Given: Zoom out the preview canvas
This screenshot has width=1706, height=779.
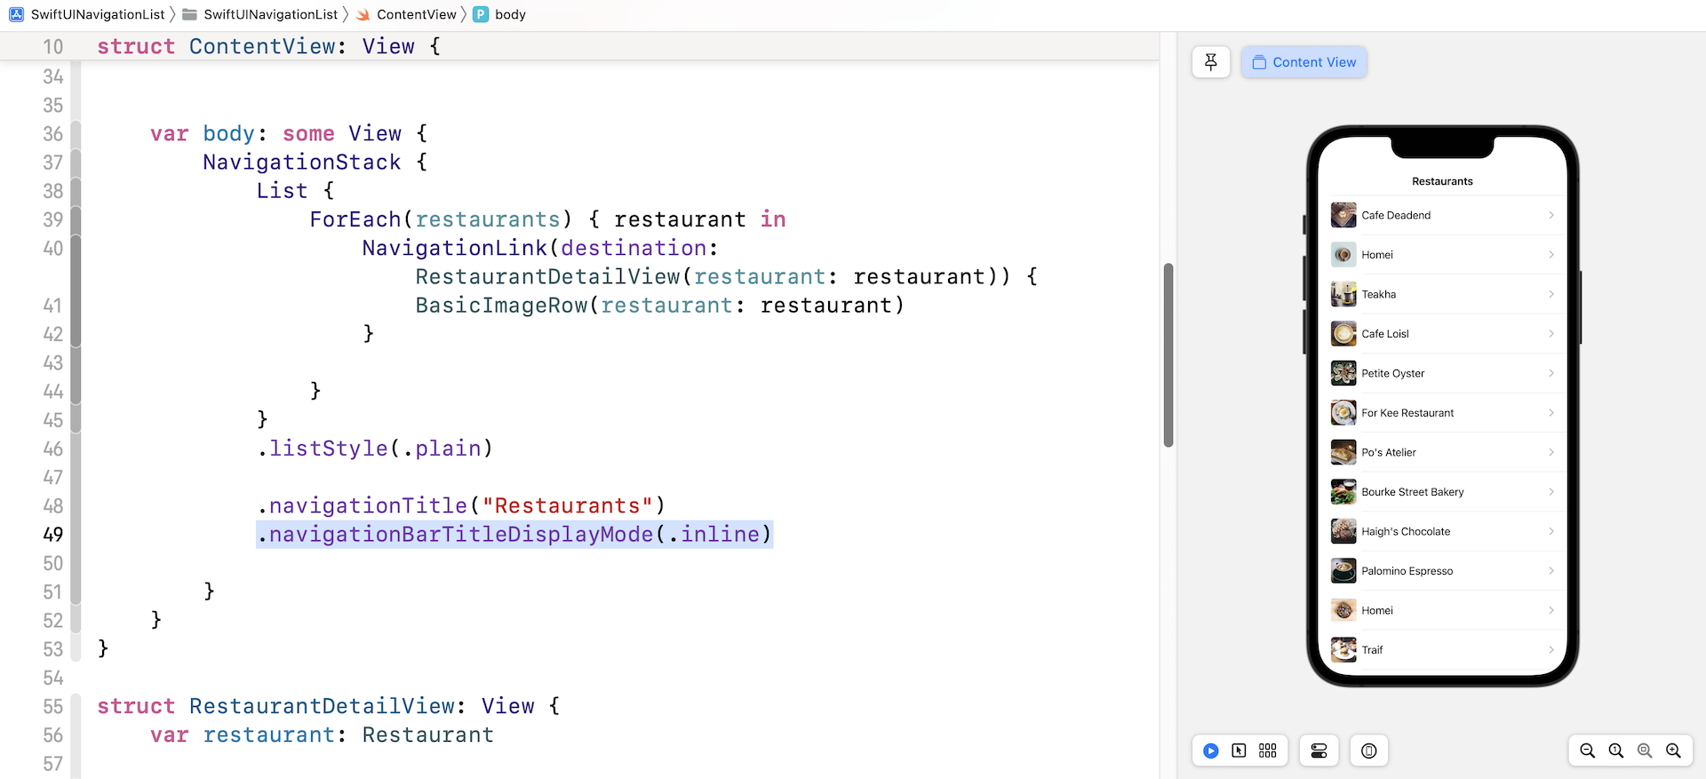Looking at the screenshot, I should pyautogui.click(x=1587, y=751).
